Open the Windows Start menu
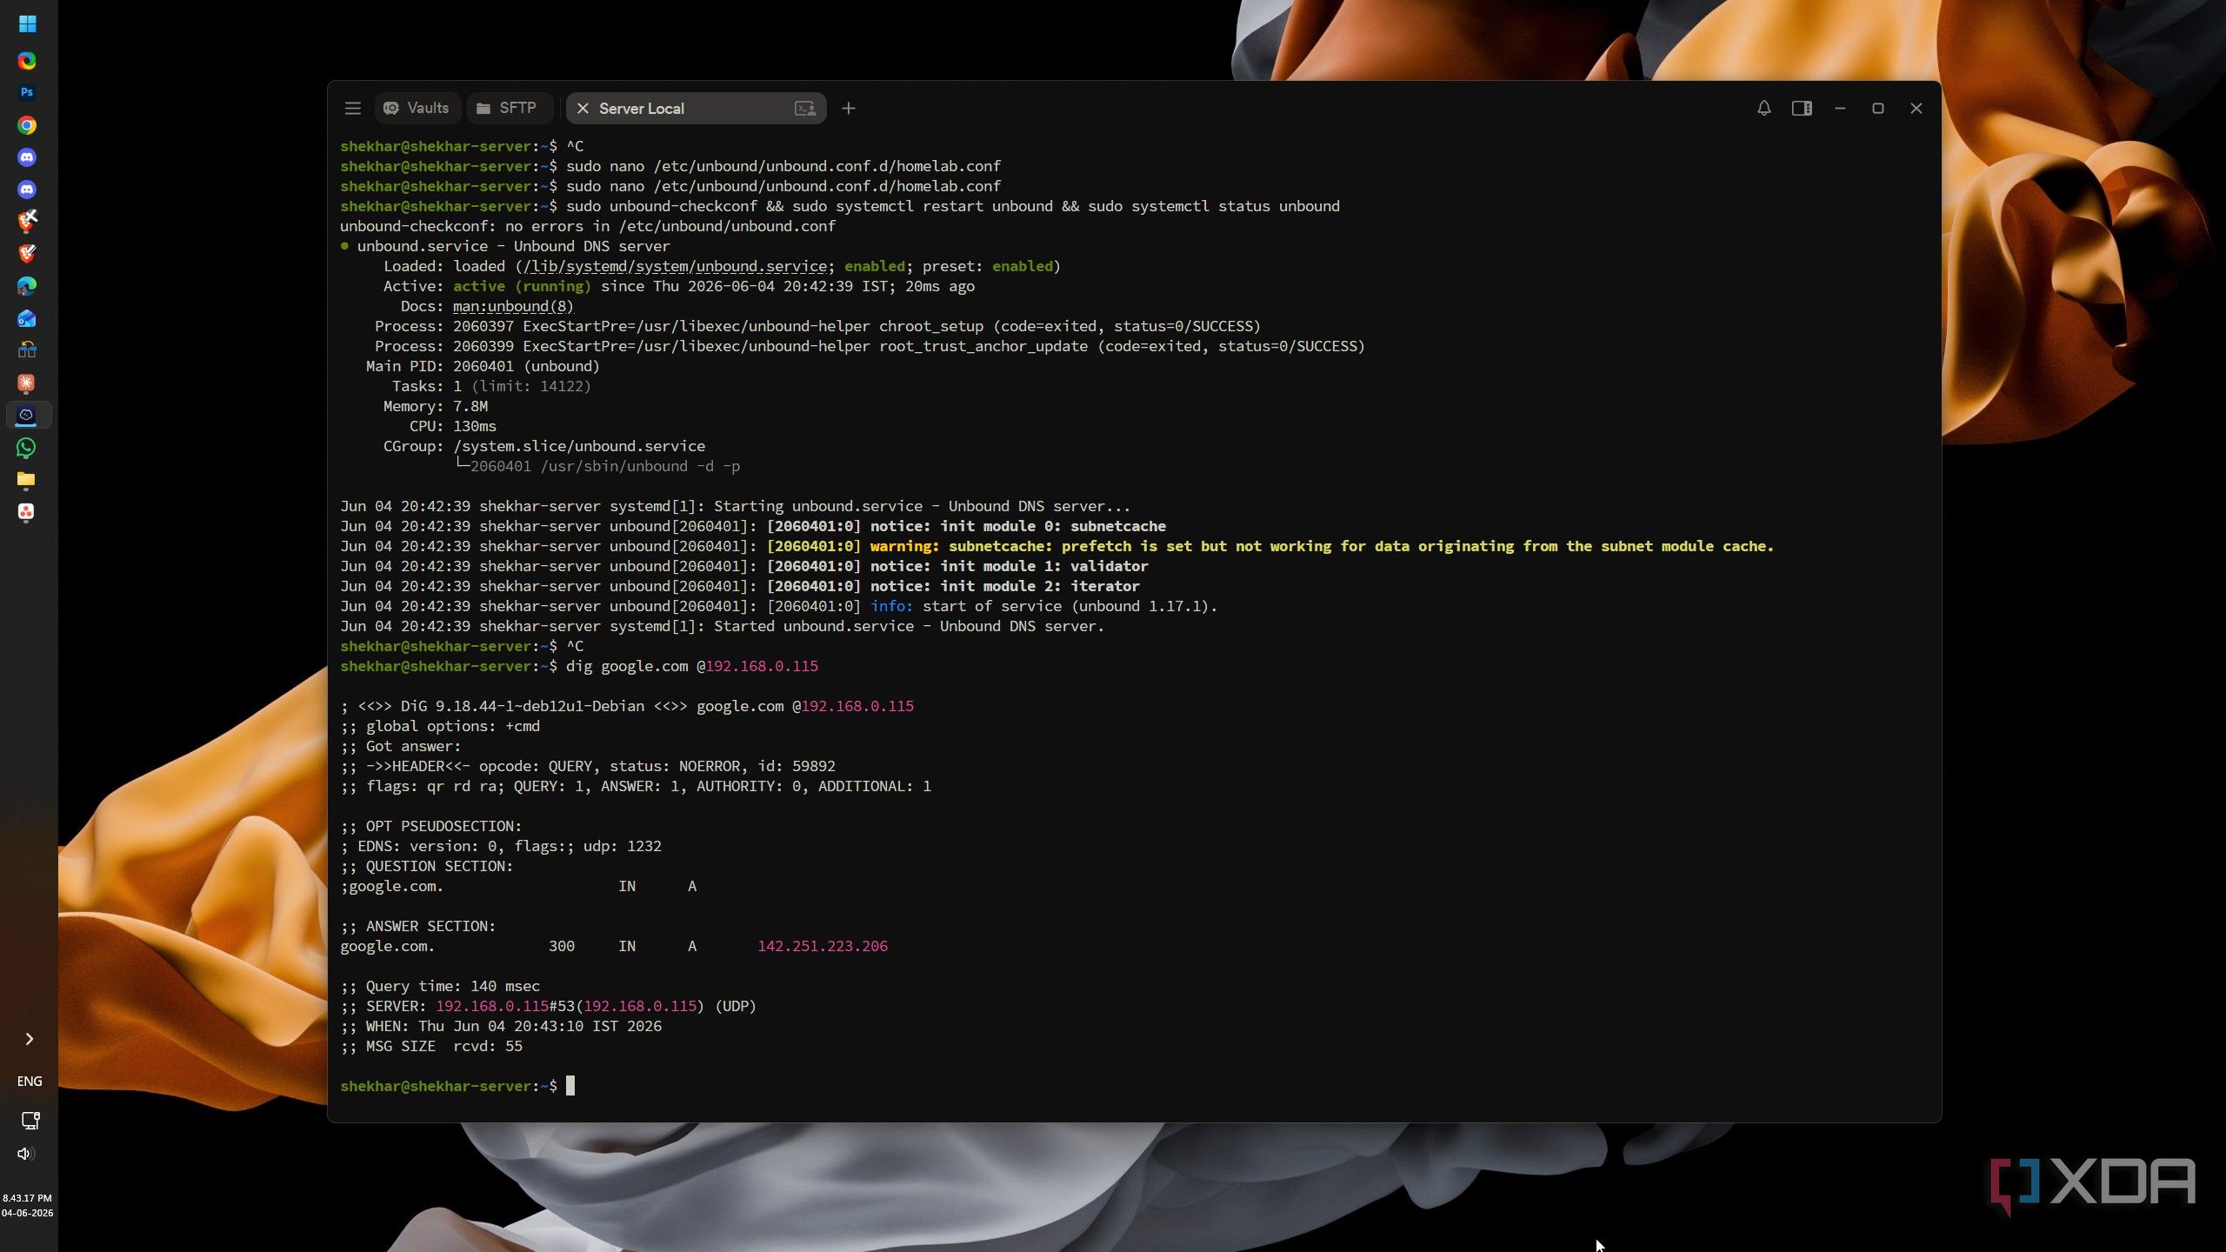 pyautogui.click(x=27, y=24)
